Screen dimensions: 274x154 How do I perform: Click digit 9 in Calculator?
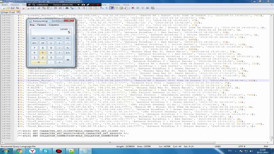[51, 48]
